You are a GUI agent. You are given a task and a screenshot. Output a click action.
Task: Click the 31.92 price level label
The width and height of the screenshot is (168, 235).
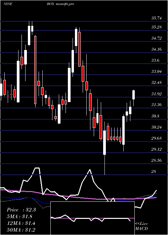[x=157, y=94]
